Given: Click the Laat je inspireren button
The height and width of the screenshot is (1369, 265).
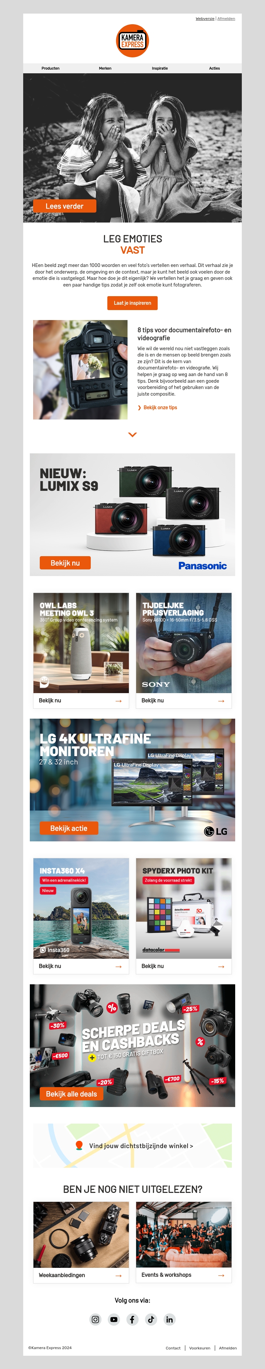Looking at the screenshot, I should point(132,303).
